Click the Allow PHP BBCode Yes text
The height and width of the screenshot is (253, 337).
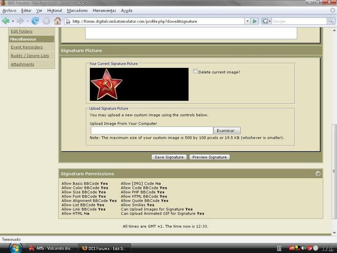(x=142, y=192)
